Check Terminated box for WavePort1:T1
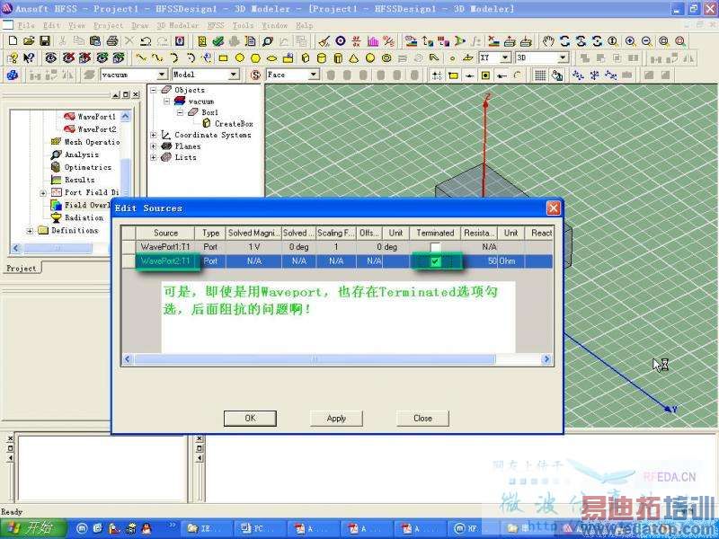The height and width of the screenshot is (539, 719). (x=435, y=248)
